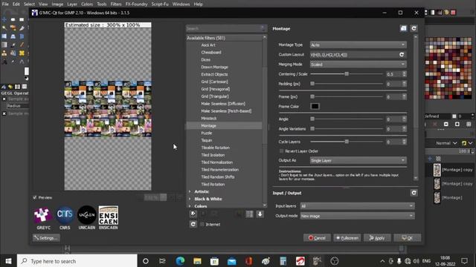This screenshot has height=267, width=476.
Task: Enable the Revert Layer Order checkbox
Action: click(x=281, y=151)
